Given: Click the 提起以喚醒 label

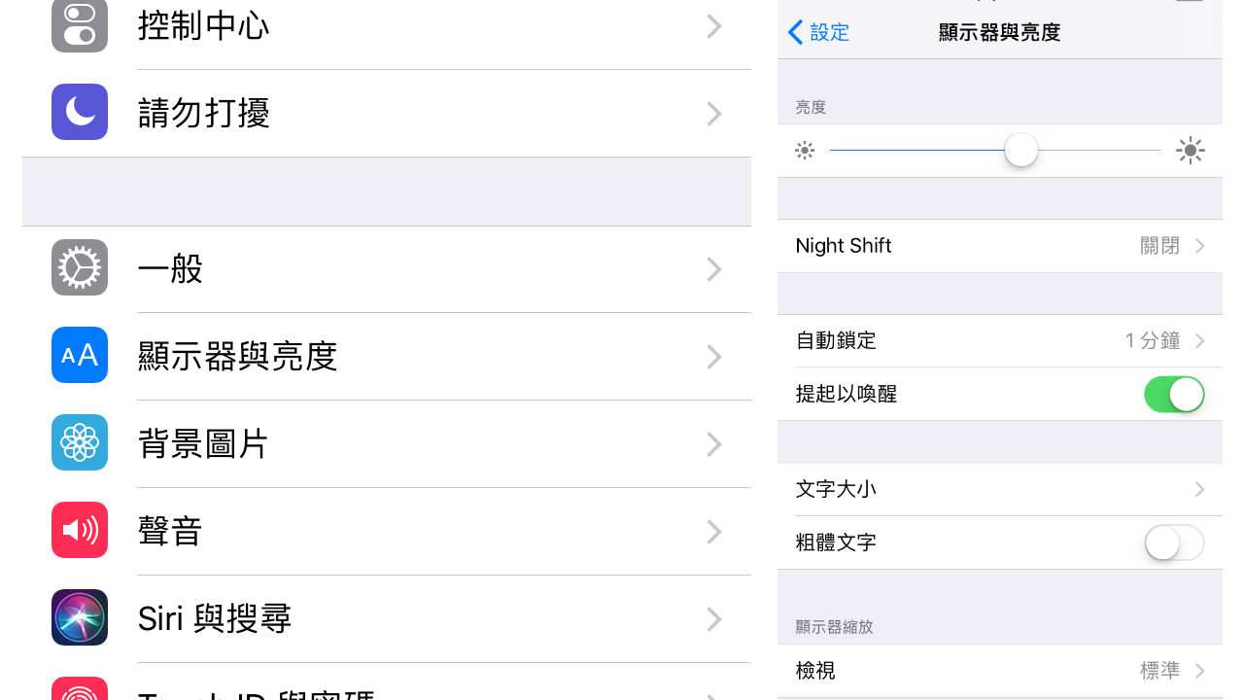Looking at the screenshot, I should (846, 394).
